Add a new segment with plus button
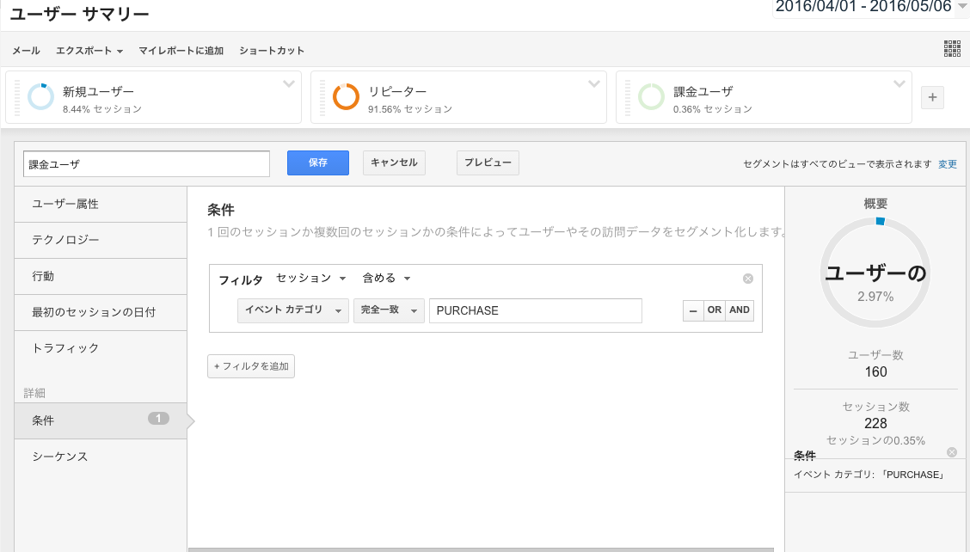Screen dimensions: 970x552 pos(932,98)
